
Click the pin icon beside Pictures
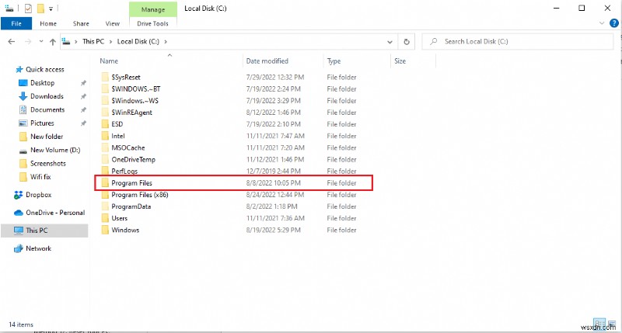pyautogui.click(x=83, y=123)
